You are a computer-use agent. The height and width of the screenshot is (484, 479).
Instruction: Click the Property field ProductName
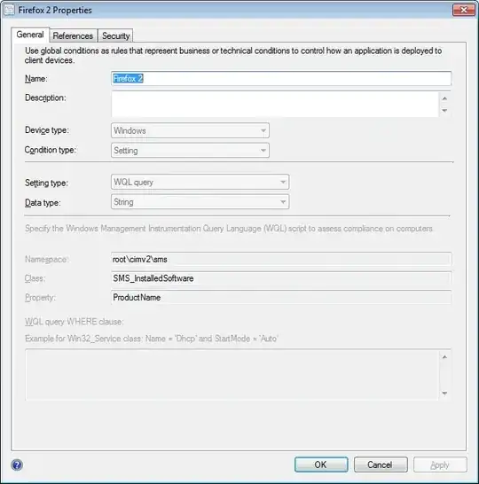coord(281,298)
